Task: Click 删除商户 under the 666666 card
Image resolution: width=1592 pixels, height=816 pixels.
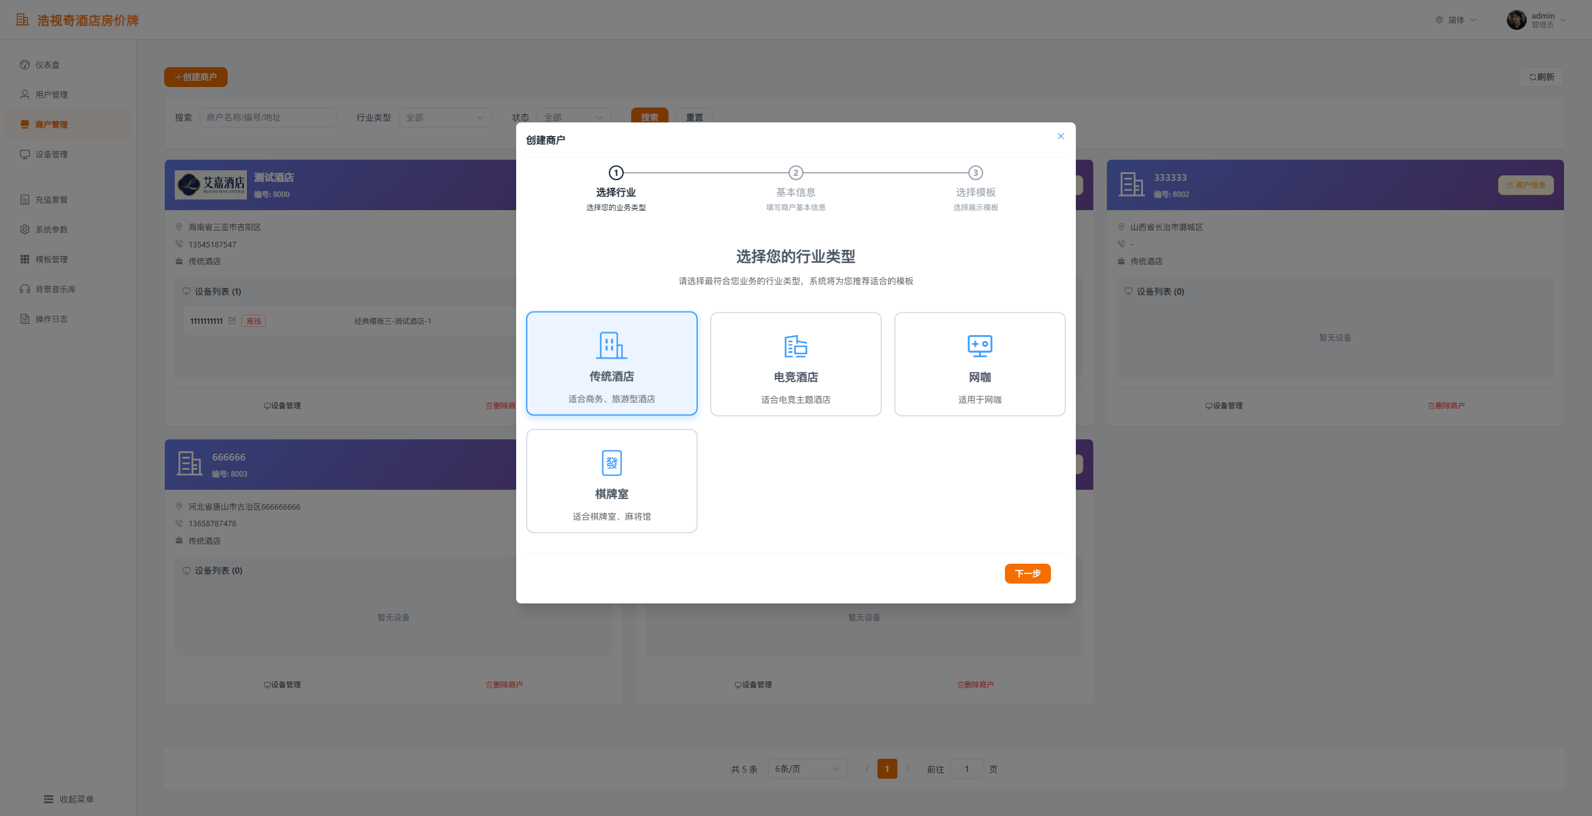Action: tap(504, 684)
